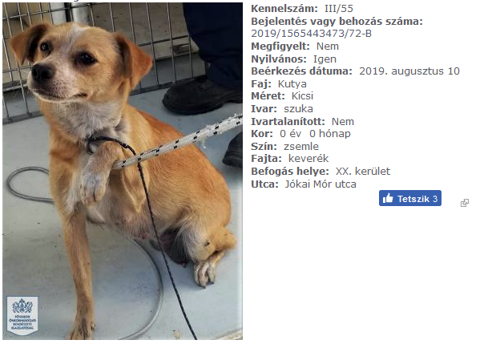
Task: Click the report number 2019/1565443473/72-B
Action: [x=311, y=34]
